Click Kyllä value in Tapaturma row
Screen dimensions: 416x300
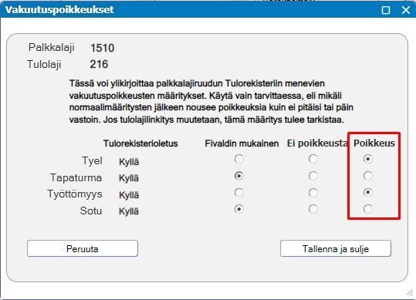129,178
